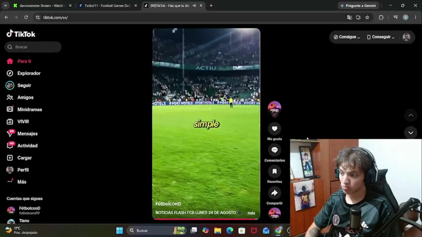This screenshot has height=237, width=422.
Task: Open Task View from taskbar
Action: click(194, 230)
